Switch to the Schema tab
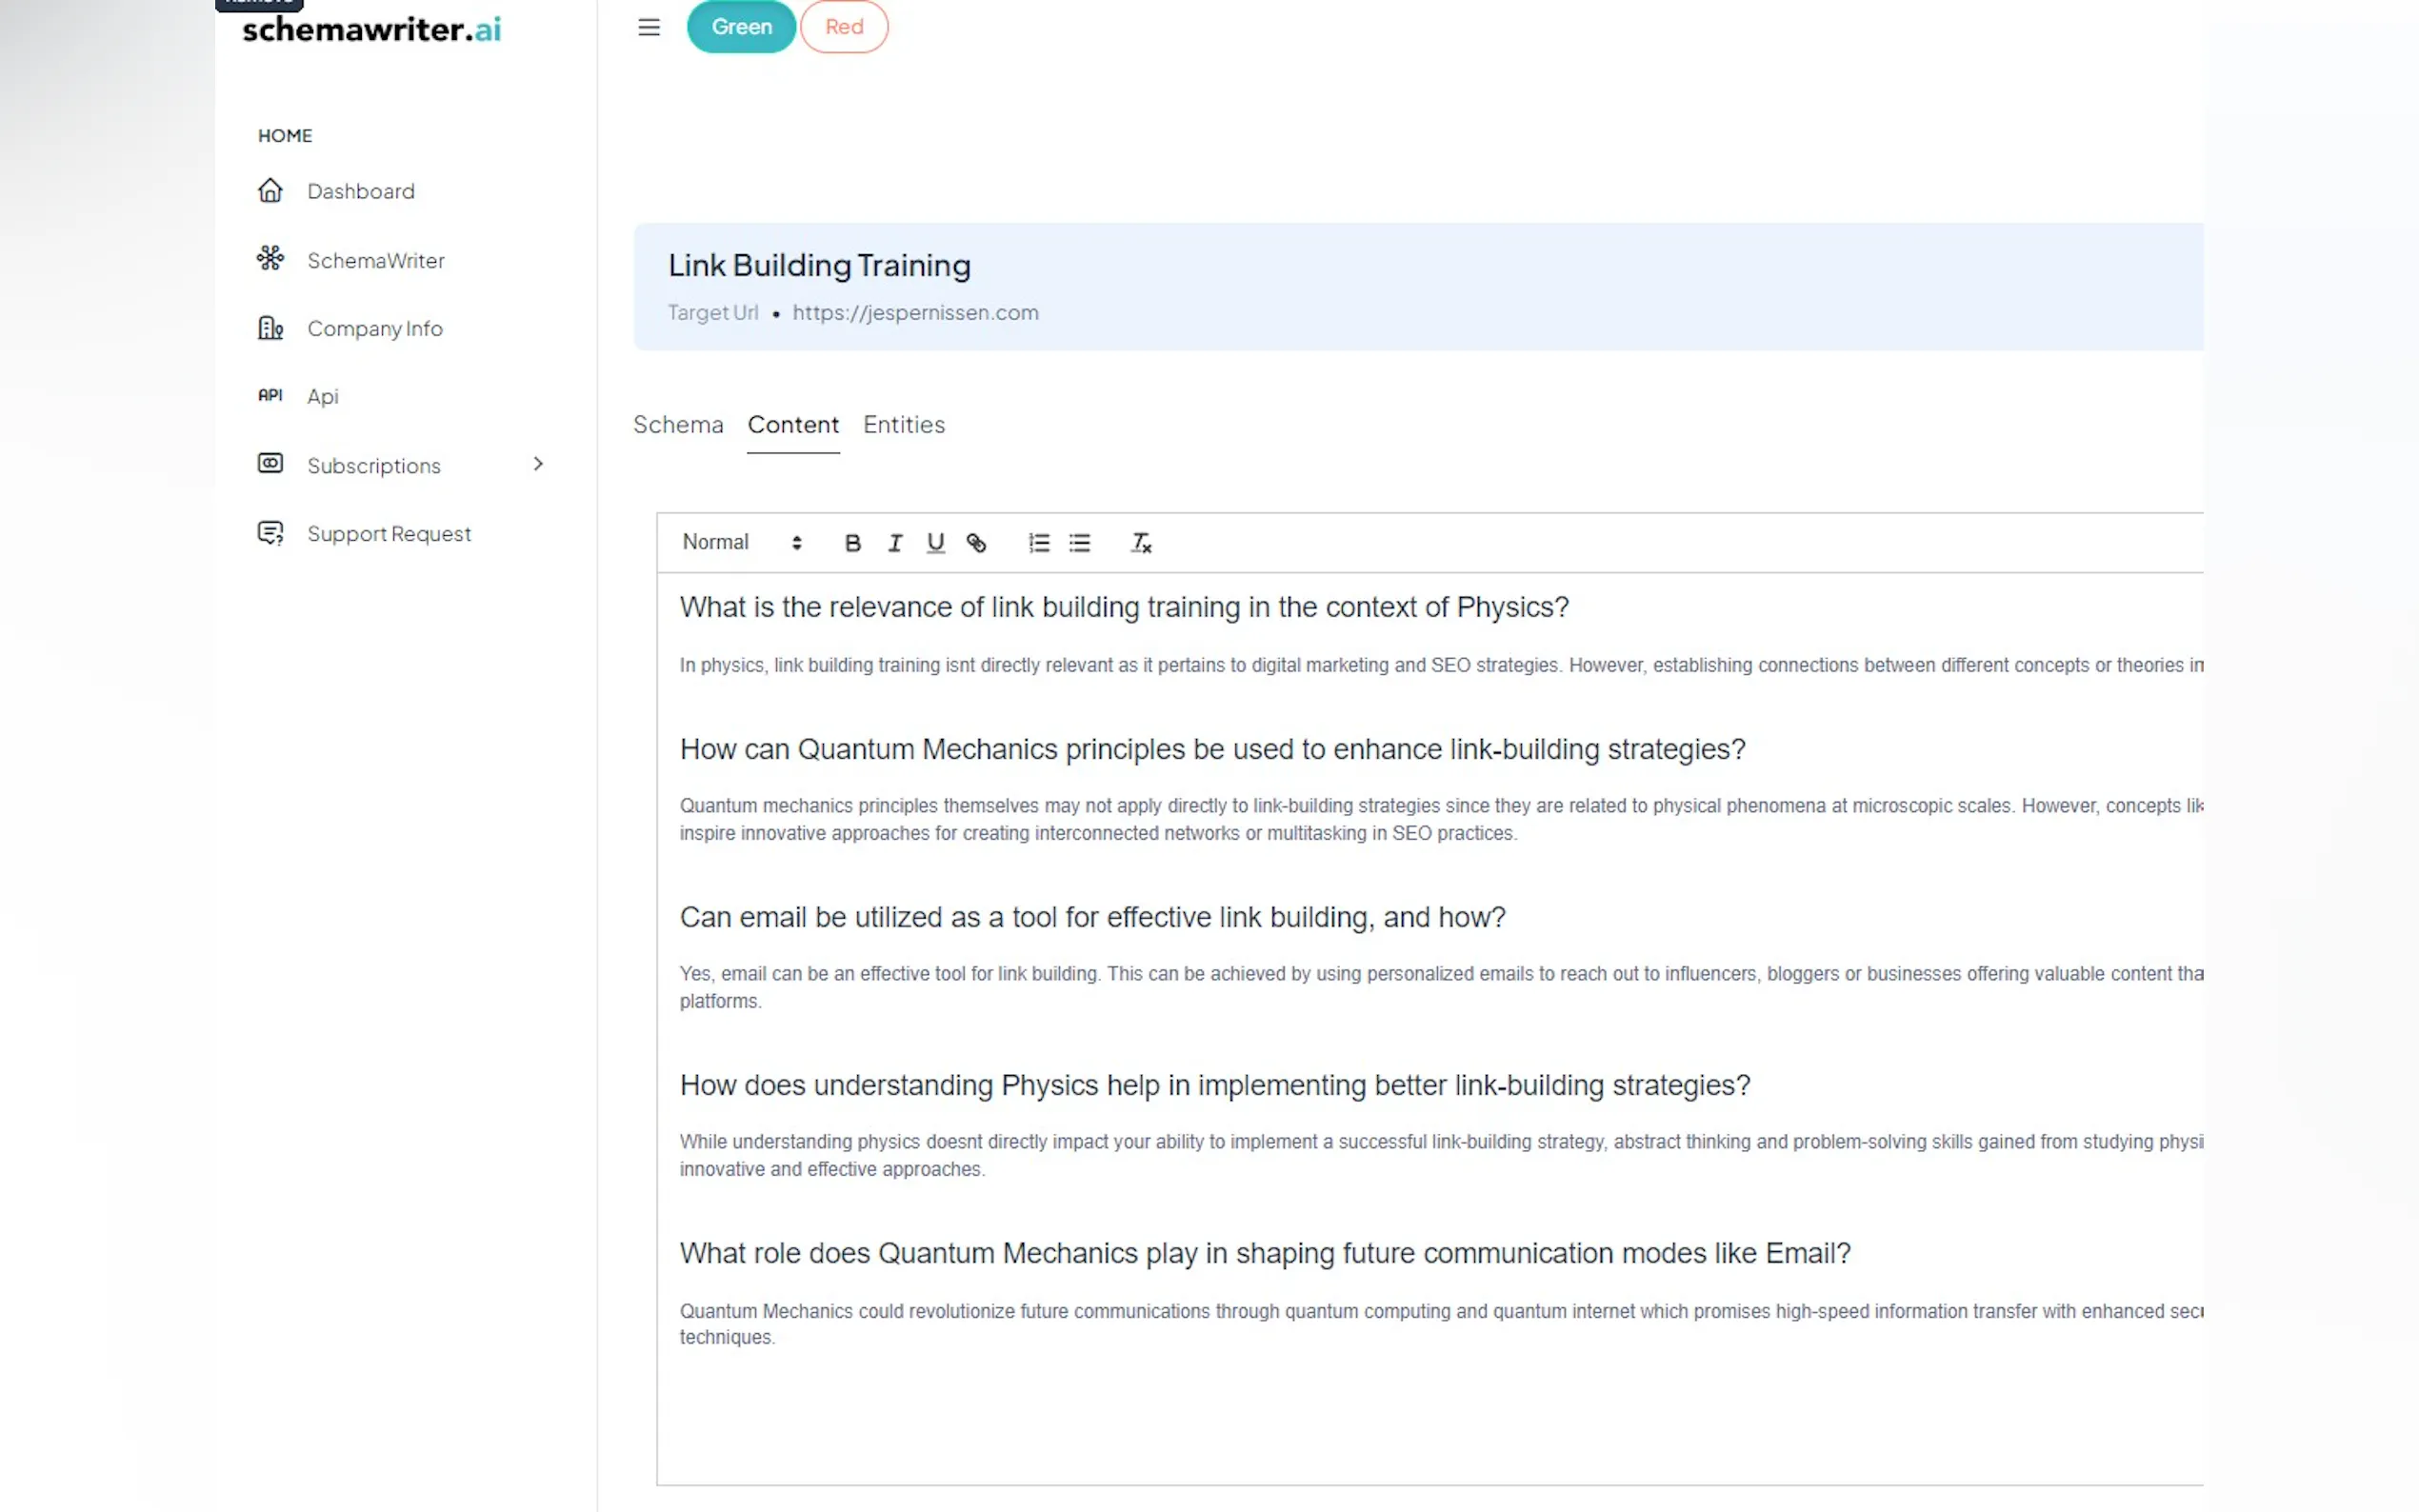The width and height of the screenshot is (2419, 1512). click(x=678, y=424)
